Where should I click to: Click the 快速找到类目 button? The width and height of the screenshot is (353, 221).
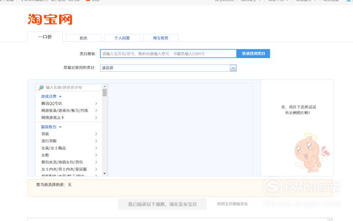[253, 53]
